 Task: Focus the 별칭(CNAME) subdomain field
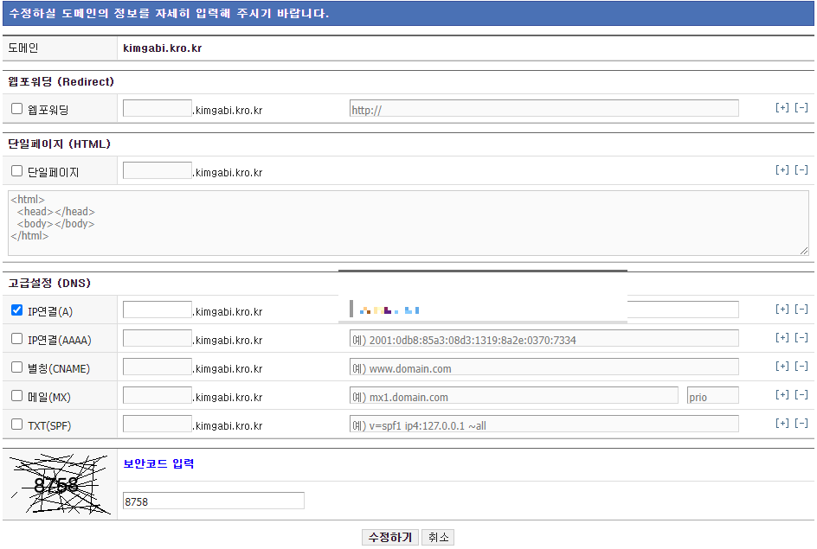(158, 367)
